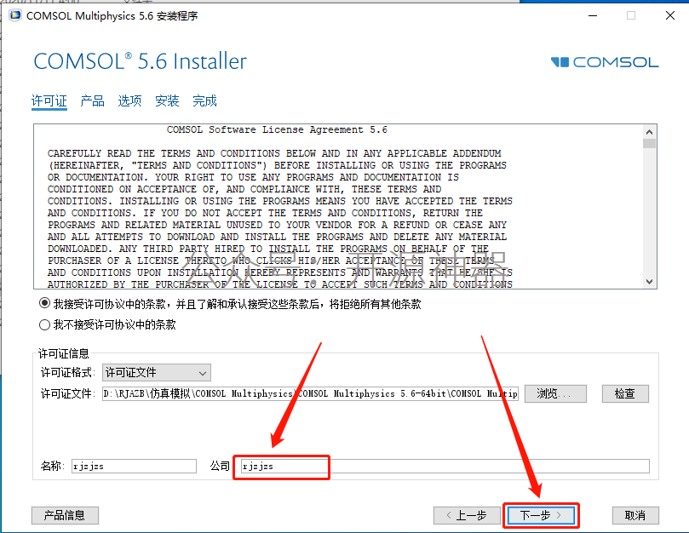Click the 浏览 browse button
This screenshot has width=689, height=533.
[555, 393]
